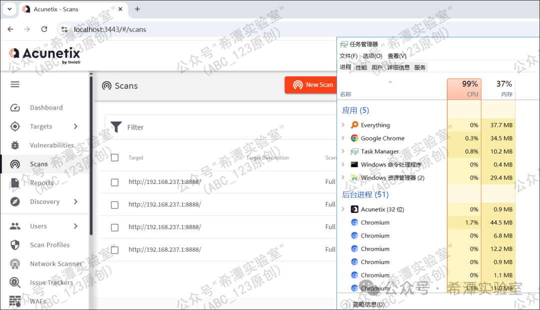This screenshot has height=310, width=540.
Task: Switch to the 性能 tab
Action: point(361,67)
